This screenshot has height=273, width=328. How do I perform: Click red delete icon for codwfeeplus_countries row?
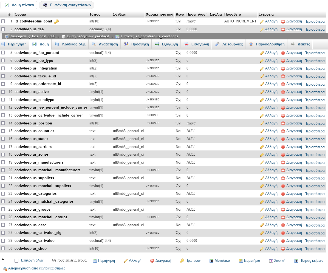[283, 131]
